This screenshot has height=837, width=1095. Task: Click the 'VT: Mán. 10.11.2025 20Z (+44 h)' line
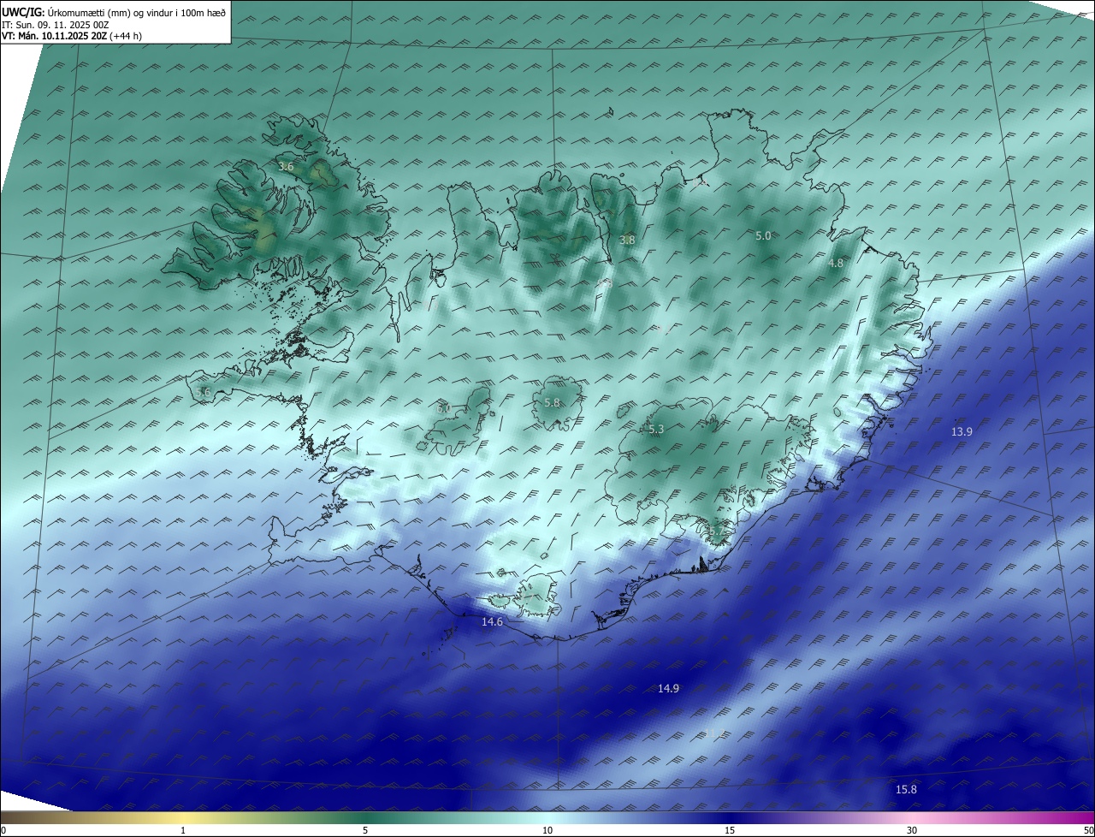point(72,36)
